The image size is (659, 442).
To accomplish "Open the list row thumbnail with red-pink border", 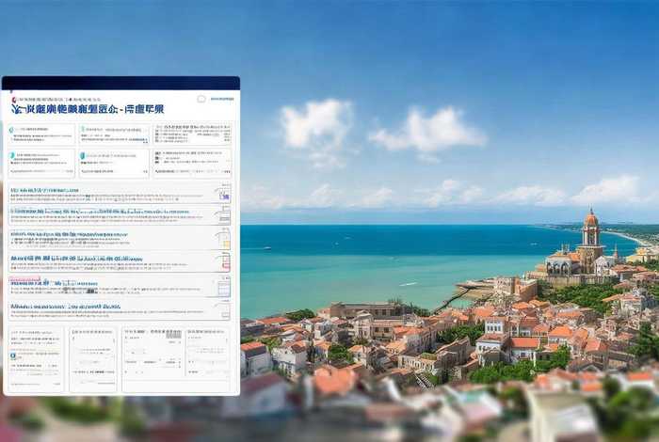I will (225, 262).
